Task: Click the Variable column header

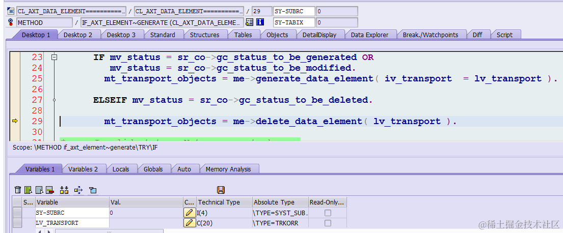Action: coord(72,202)
